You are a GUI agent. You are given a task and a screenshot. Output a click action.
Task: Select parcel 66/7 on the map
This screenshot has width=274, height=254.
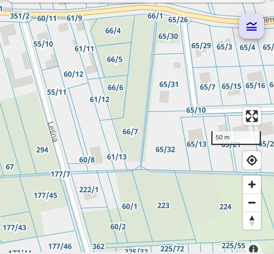pyautogui.click(x=130, y=132)
